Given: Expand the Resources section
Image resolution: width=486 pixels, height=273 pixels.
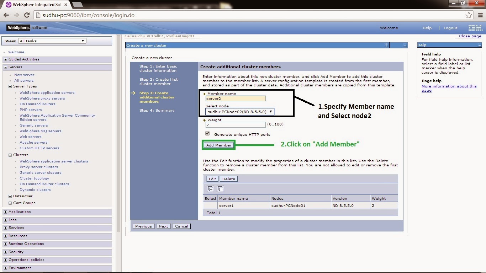Looking at the screenshot, I should click(x=5, y=236).
